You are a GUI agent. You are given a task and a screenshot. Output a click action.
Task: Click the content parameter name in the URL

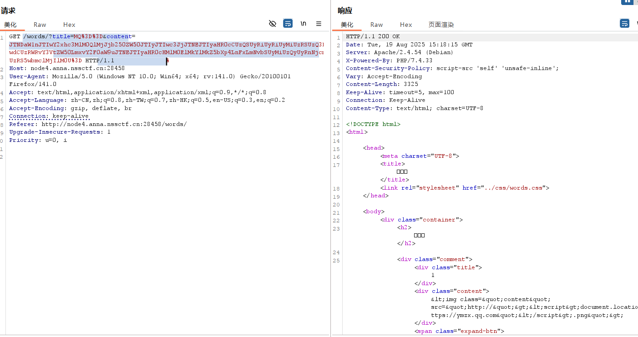(119, 36)
